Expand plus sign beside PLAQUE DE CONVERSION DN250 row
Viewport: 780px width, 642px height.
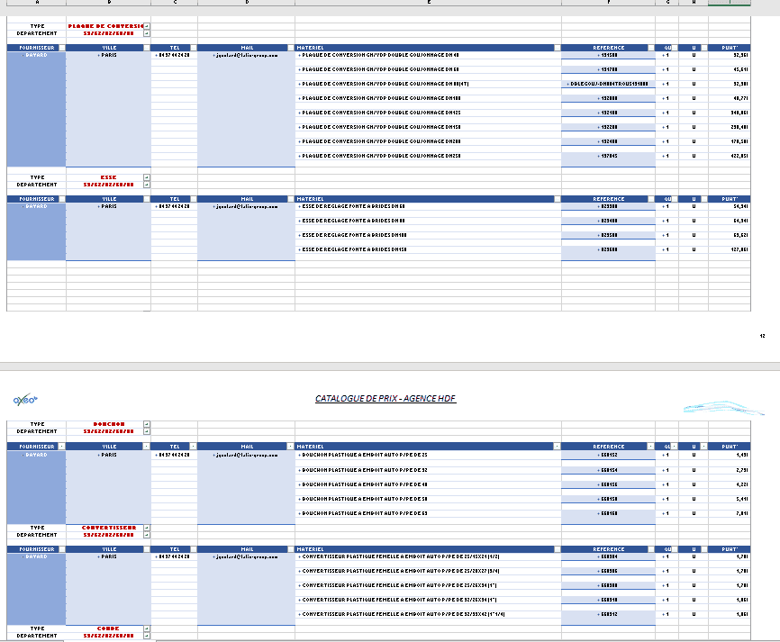tap(299, 156)
